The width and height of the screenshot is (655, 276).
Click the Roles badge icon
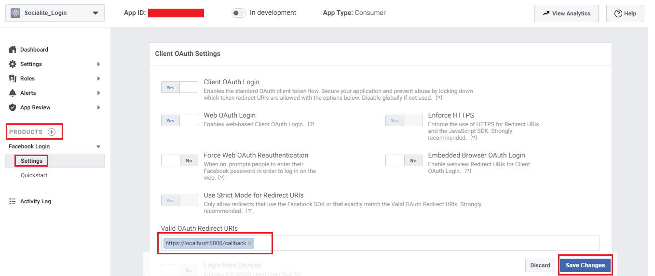coord(13,79)
